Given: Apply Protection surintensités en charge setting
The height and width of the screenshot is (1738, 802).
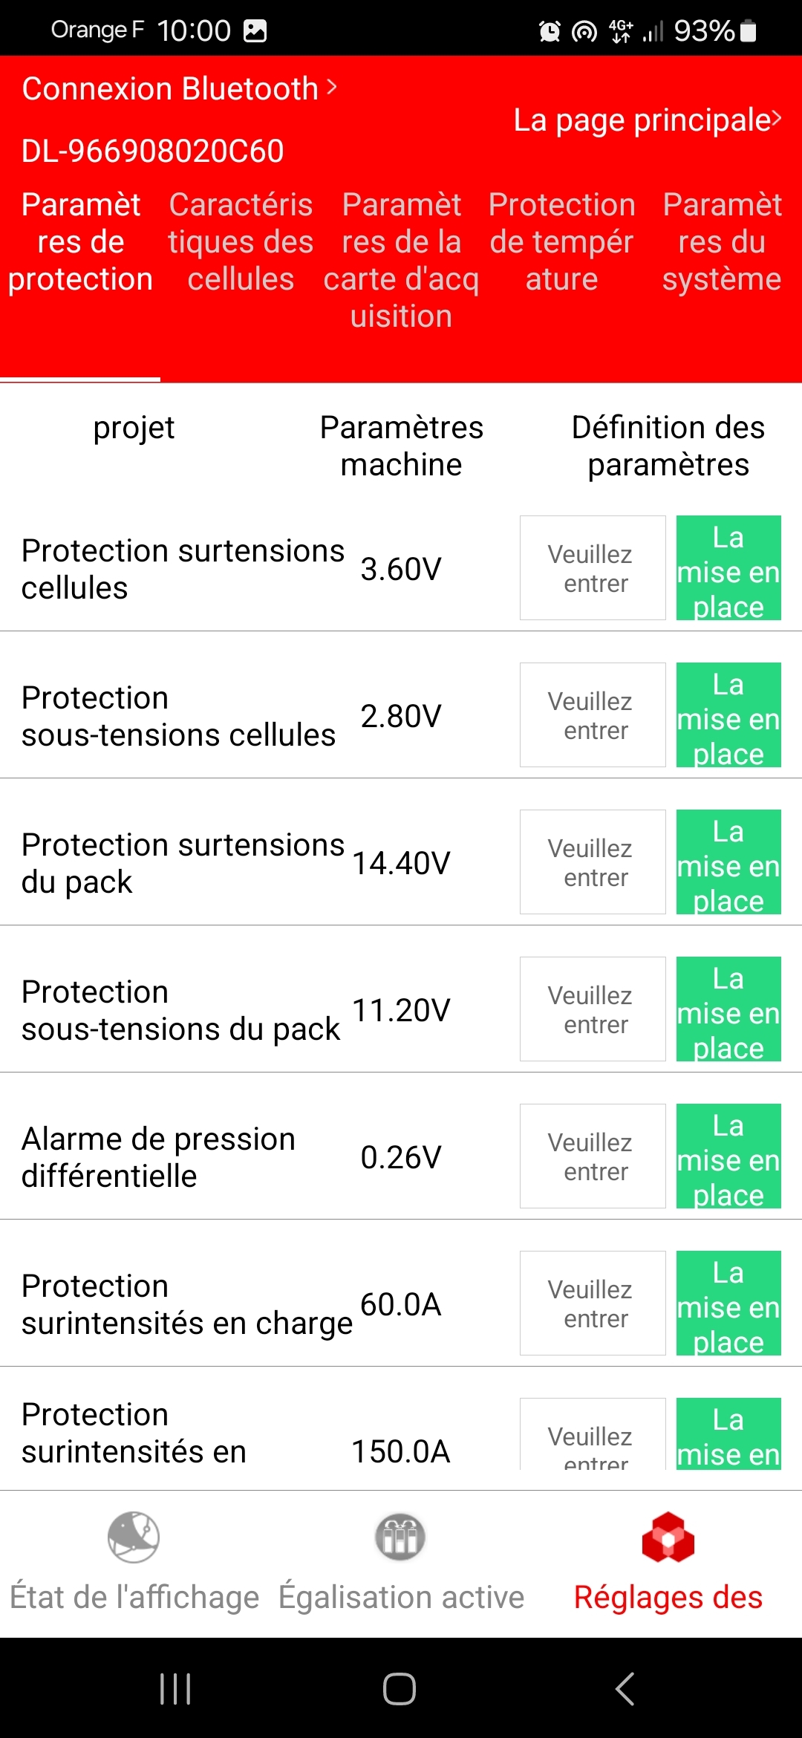Looking at the screenshot, I should pos(728,1303).
